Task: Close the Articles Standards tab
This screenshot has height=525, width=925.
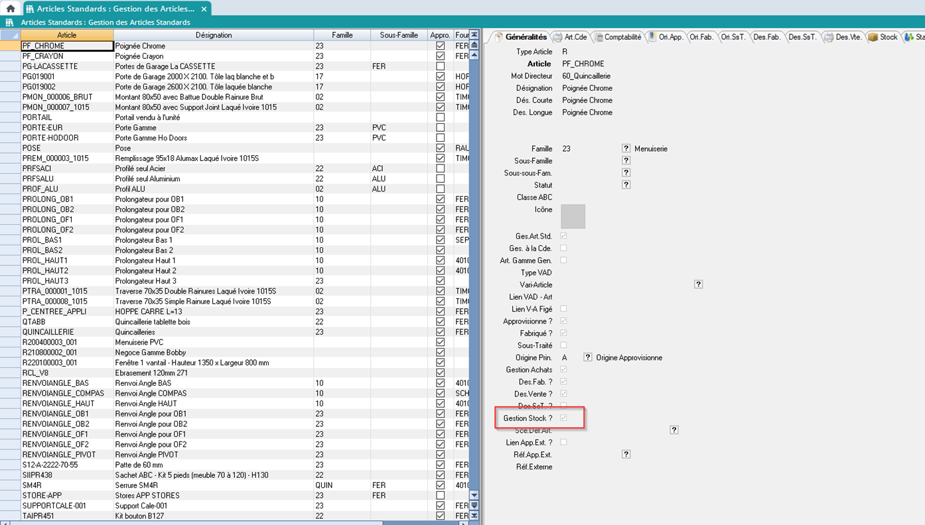Action: coord(204,9)
